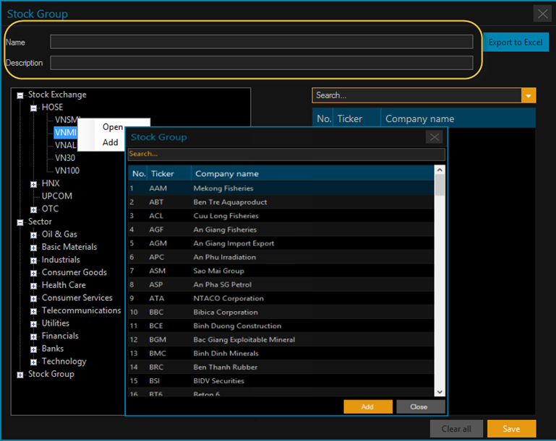Select the BSI BIDV Securities row
Image resolution: width=556 pixels, height=441 pixels.
pos(281,381)
